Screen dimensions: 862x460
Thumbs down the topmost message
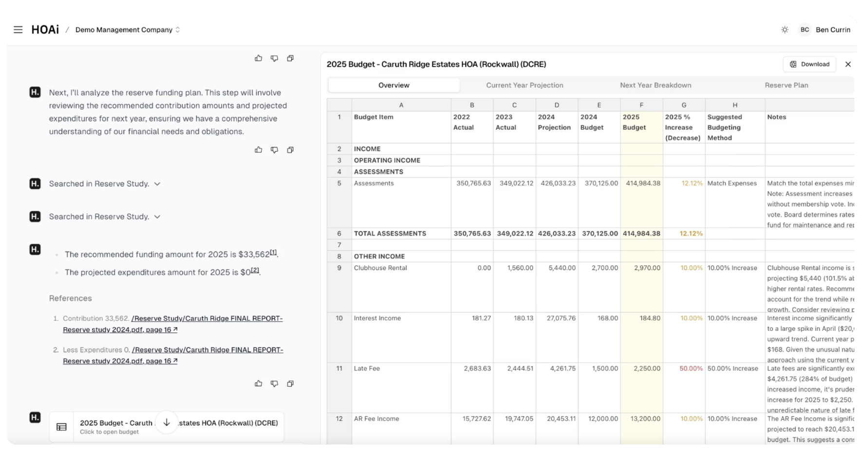[x=274, y=58]
